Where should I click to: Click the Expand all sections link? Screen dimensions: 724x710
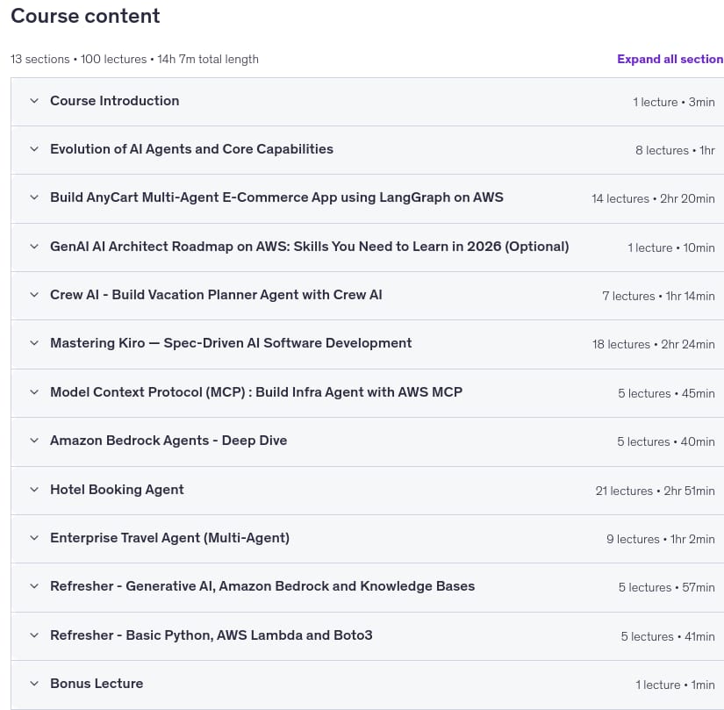(670, 59)
